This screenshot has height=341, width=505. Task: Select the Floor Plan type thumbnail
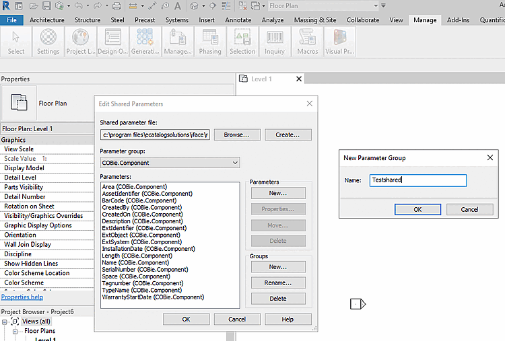coord(19,103)
